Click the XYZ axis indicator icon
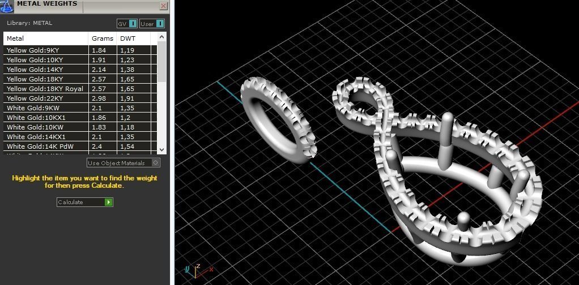The image size is (579, 285). click(198, 271)
